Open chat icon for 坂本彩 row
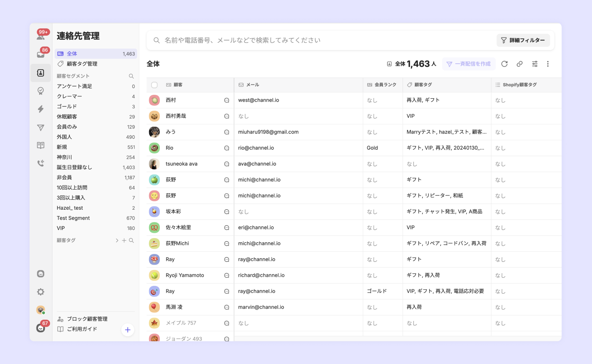Image resolution: width=592 pixels, height=364 pixels. click(227, 212)
